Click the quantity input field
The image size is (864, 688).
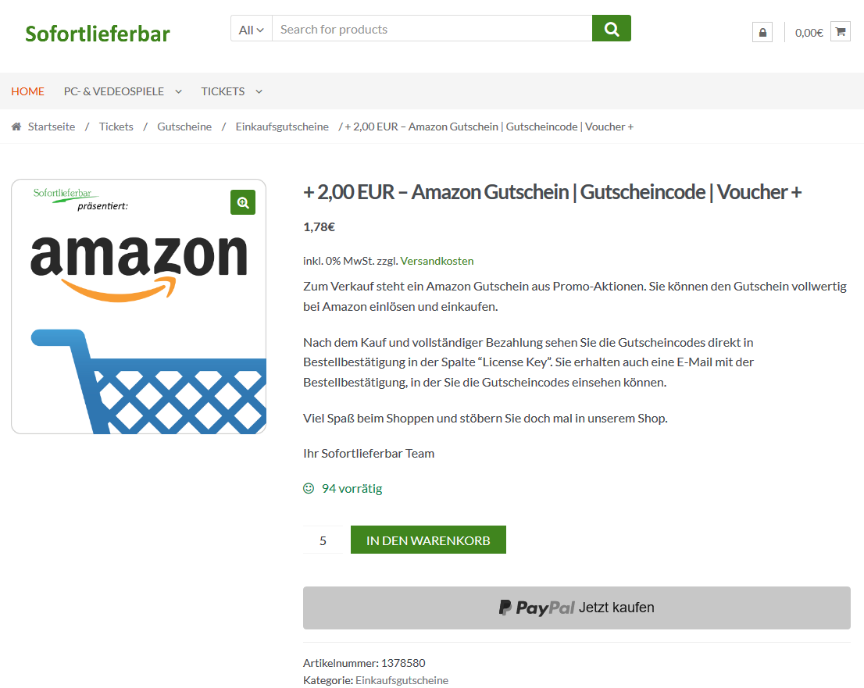point(323,540)
